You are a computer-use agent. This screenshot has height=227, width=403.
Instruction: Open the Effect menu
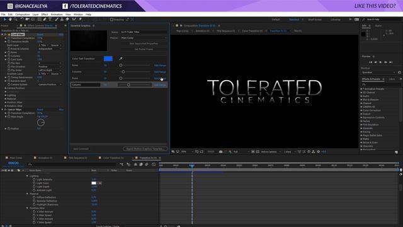click(45, 15)
